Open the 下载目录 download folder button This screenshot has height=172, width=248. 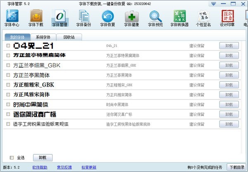pyautogui.click(x=237, y=167)
